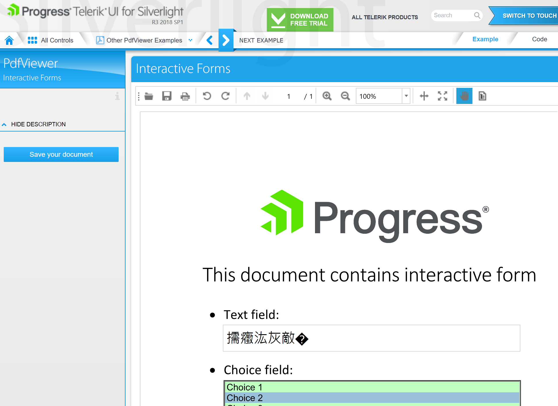Click the Print icon in toolbar
The width and height of the screenshot is (558, 406).
(x=185, y=96)
